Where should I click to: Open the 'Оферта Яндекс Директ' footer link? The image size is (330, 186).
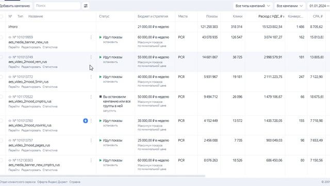click(x=52, y=182)
